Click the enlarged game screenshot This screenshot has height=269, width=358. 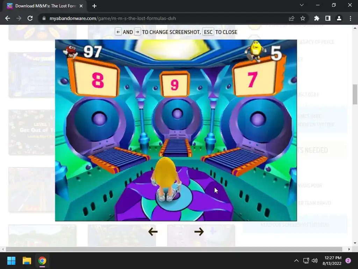click(176, 130)
